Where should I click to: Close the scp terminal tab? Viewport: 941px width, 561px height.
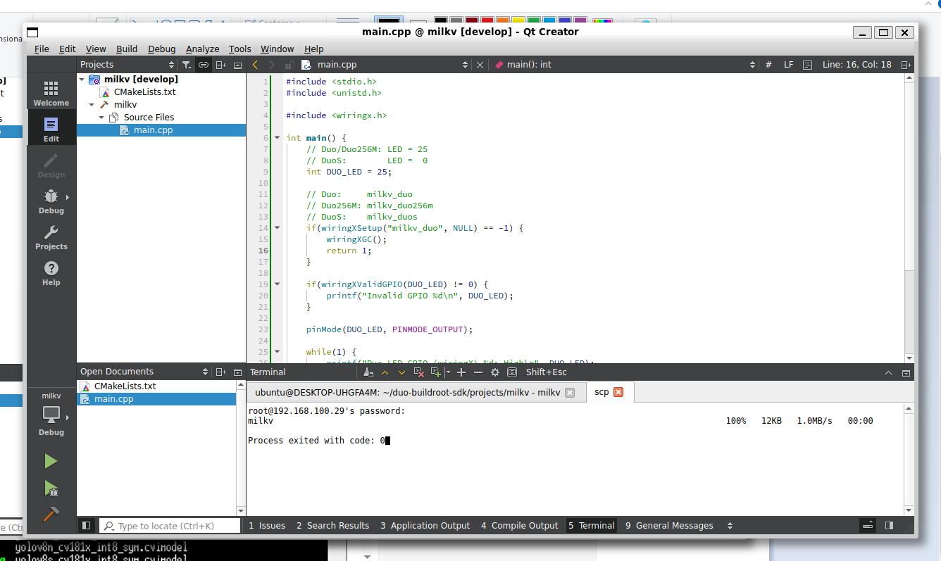point(618,392)
